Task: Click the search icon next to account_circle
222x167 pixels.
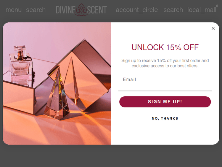Action: (173, 10)
